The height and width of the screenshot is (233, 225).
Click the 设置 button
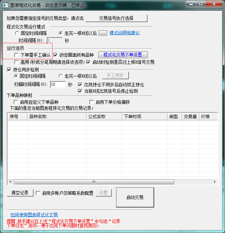point(104,193)
